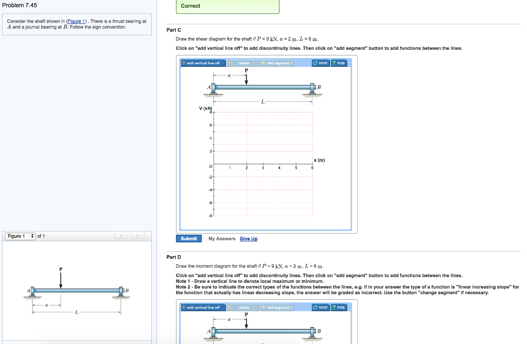Click 'add vertical line off' in Part D
Image resolution: width=527 pixels, height=344 pixels.
[x=203, y=308]
